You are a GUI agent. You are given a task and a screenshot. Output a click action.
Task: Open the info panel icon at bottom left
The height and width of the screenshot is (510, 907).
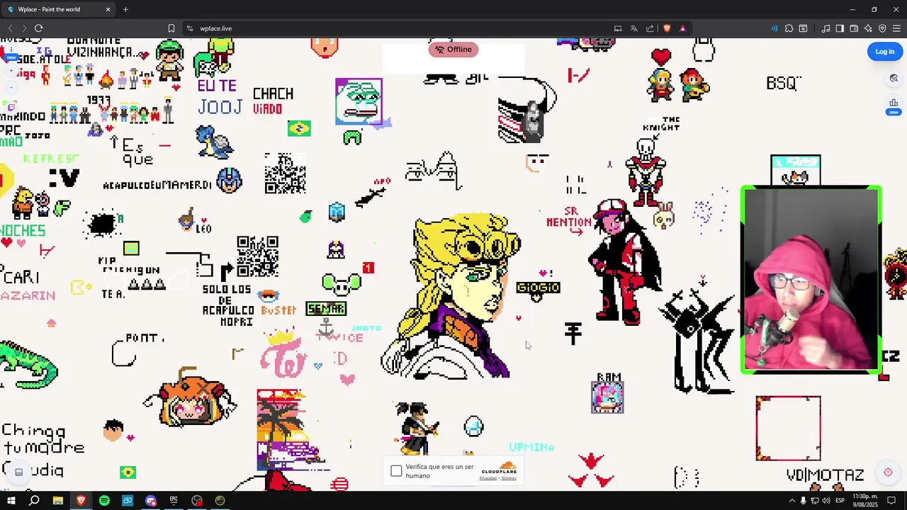(19, 472)
